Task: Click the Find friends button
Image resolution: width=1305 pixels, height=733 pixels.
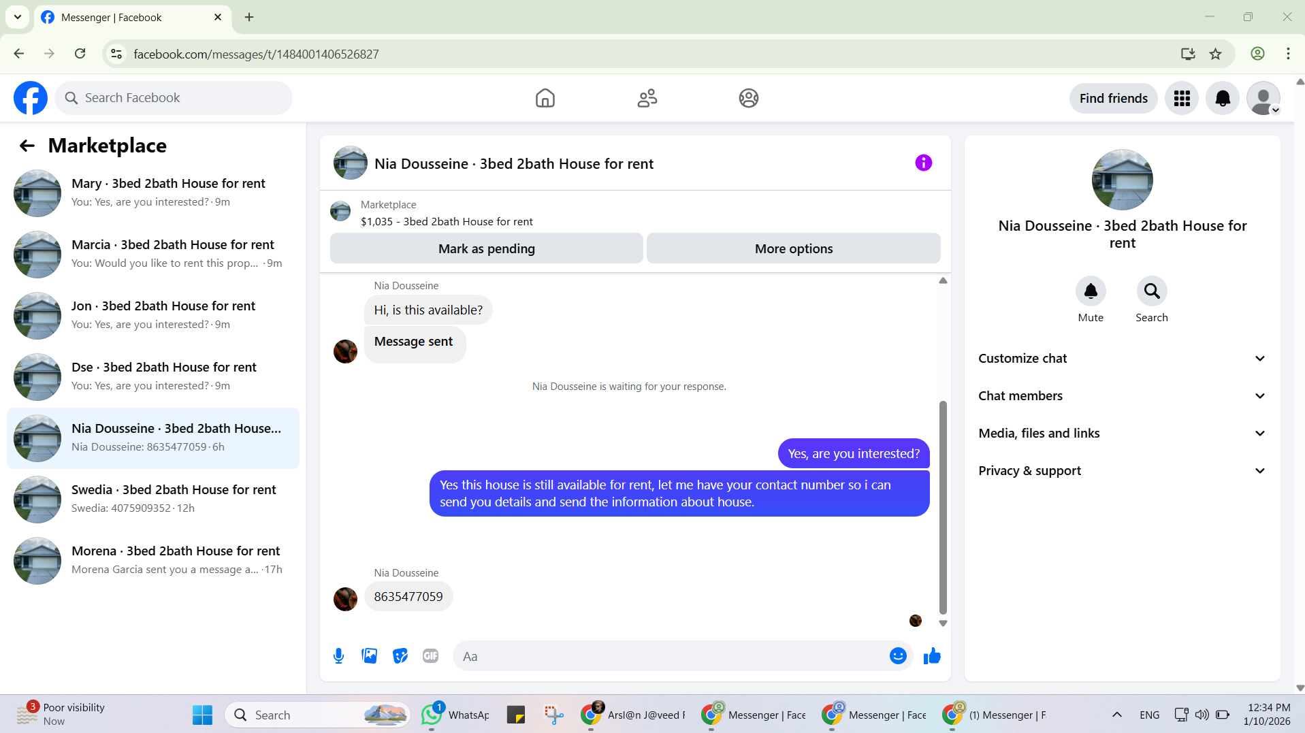Action: 1114,99
